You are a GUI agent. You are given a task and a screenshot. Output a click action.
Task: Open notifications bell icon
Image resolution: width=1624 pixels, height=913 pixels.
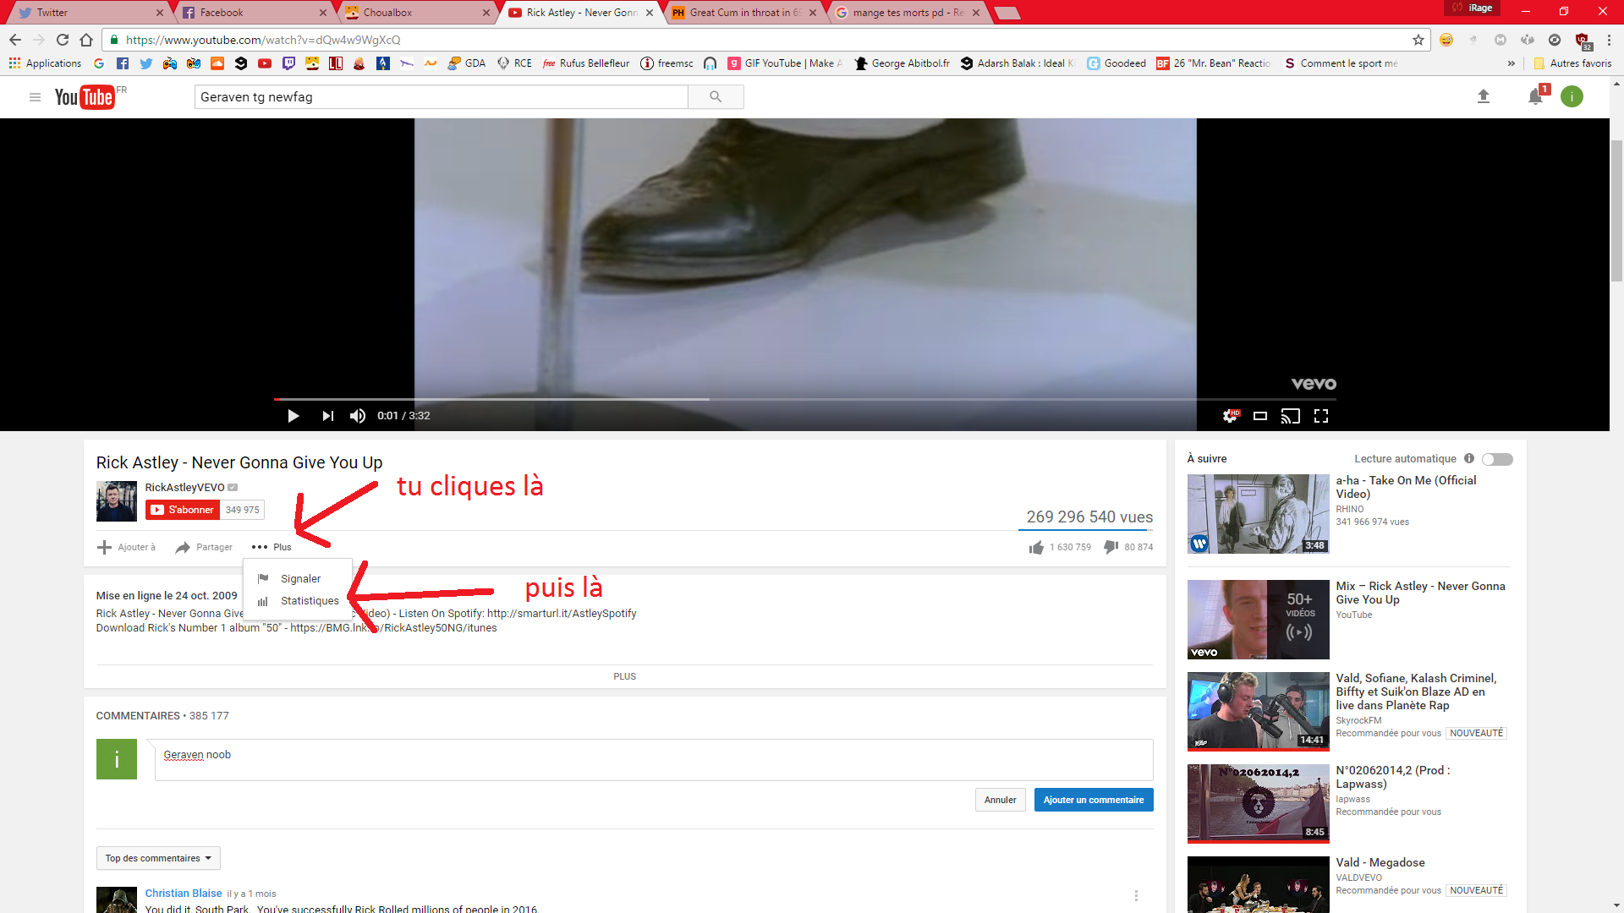point(1535,97)
